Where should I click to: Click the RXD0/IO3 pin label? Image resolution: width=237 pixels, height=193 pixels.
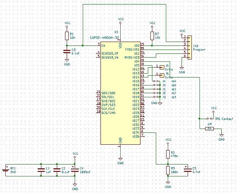[132, 58]
